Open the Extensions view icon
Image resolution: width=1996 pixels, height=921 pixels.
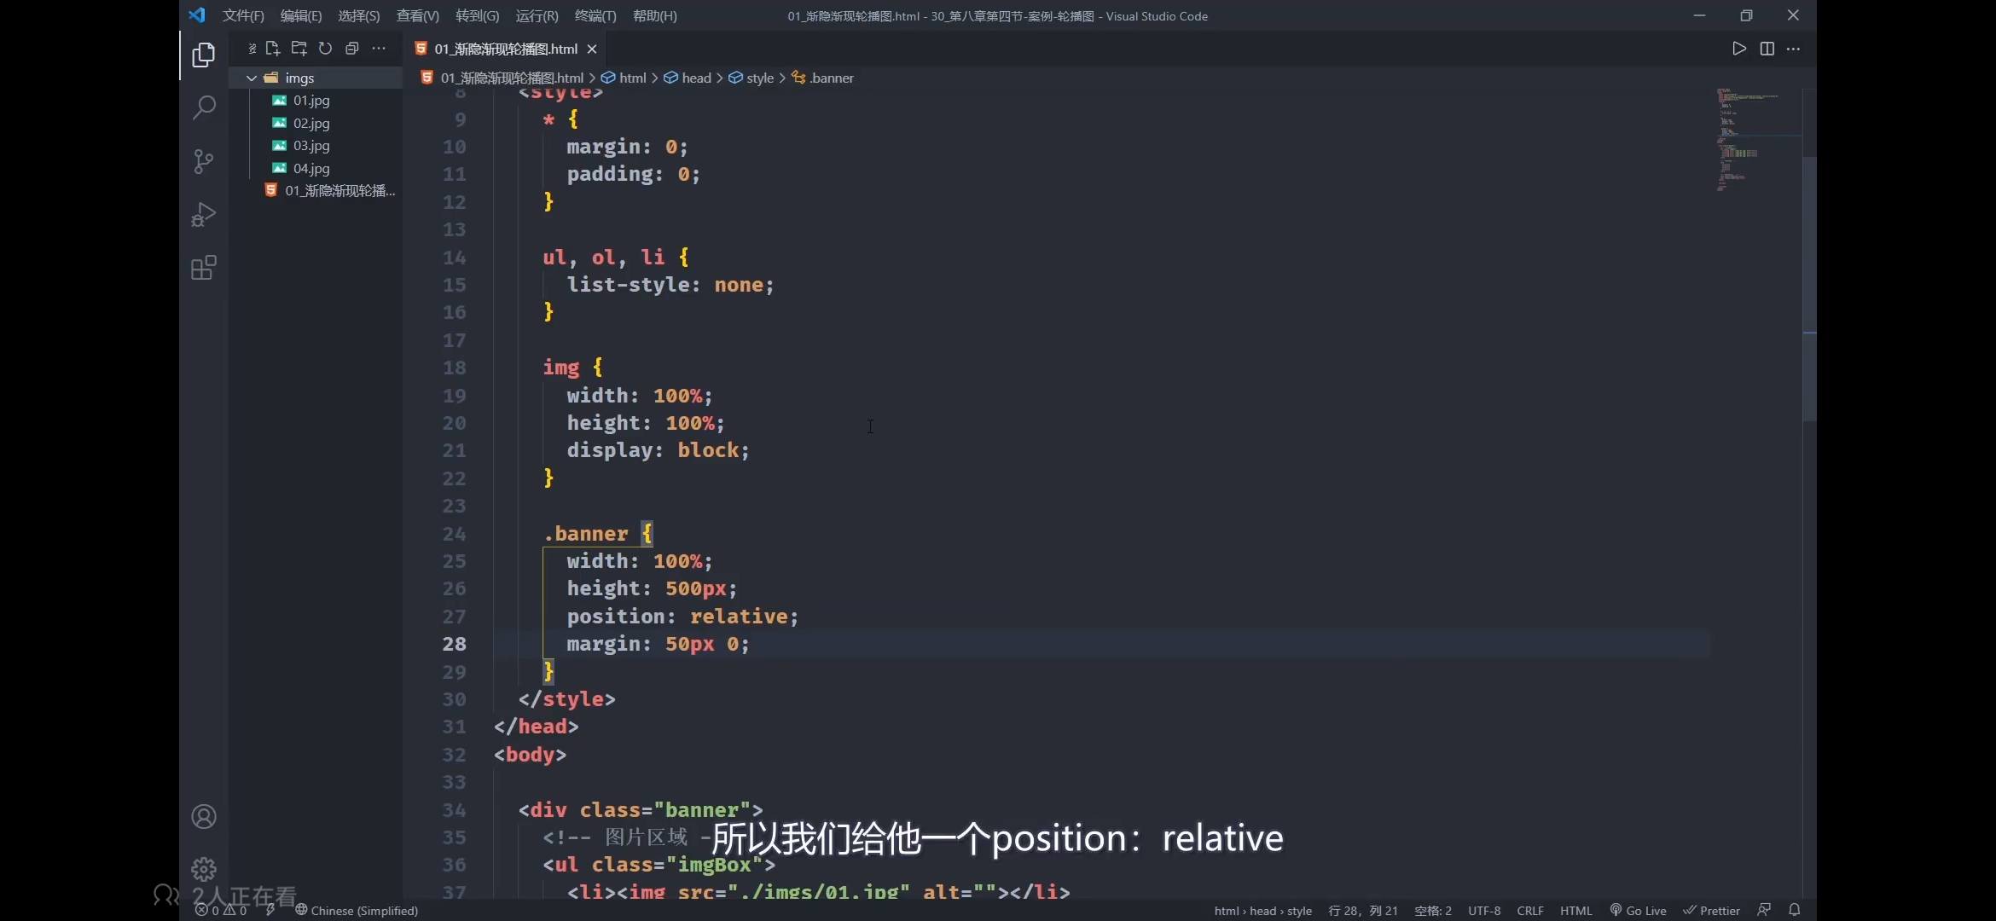203,268
